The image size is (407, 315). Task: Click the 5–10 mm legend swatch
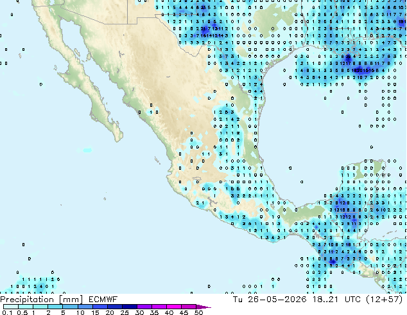[x=71, y=307]
